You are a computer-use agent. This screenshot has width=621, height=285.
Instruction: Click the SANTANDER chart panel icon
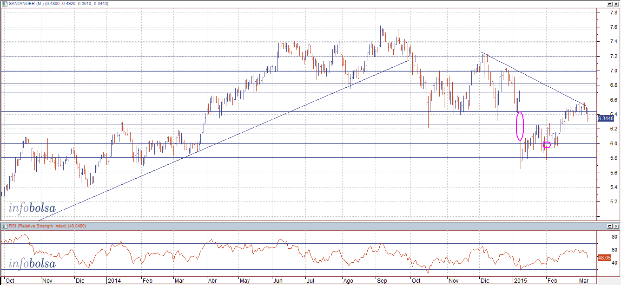click(x=4, y=4)
